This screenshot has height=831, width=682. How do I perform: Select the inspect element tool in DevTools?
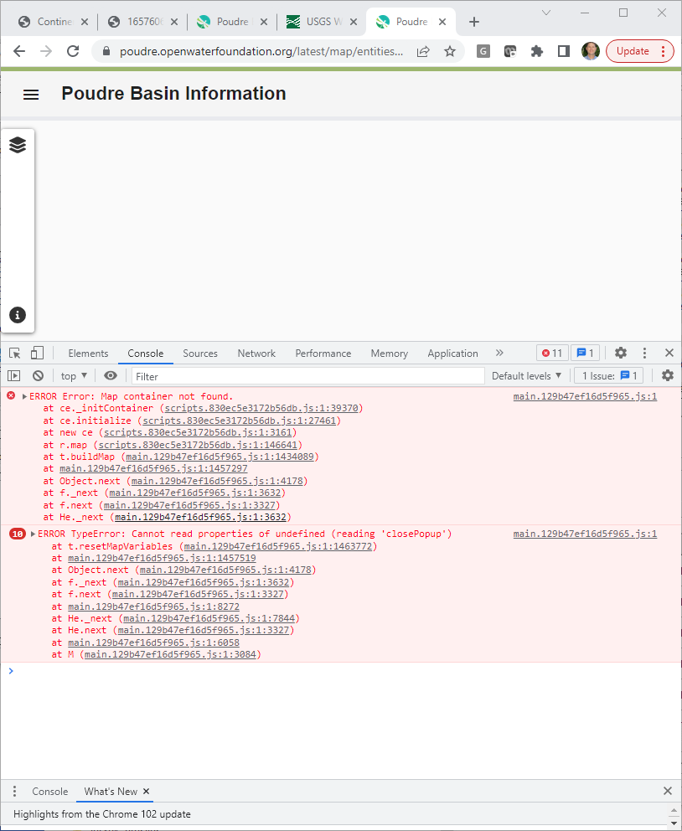[13, 353]
